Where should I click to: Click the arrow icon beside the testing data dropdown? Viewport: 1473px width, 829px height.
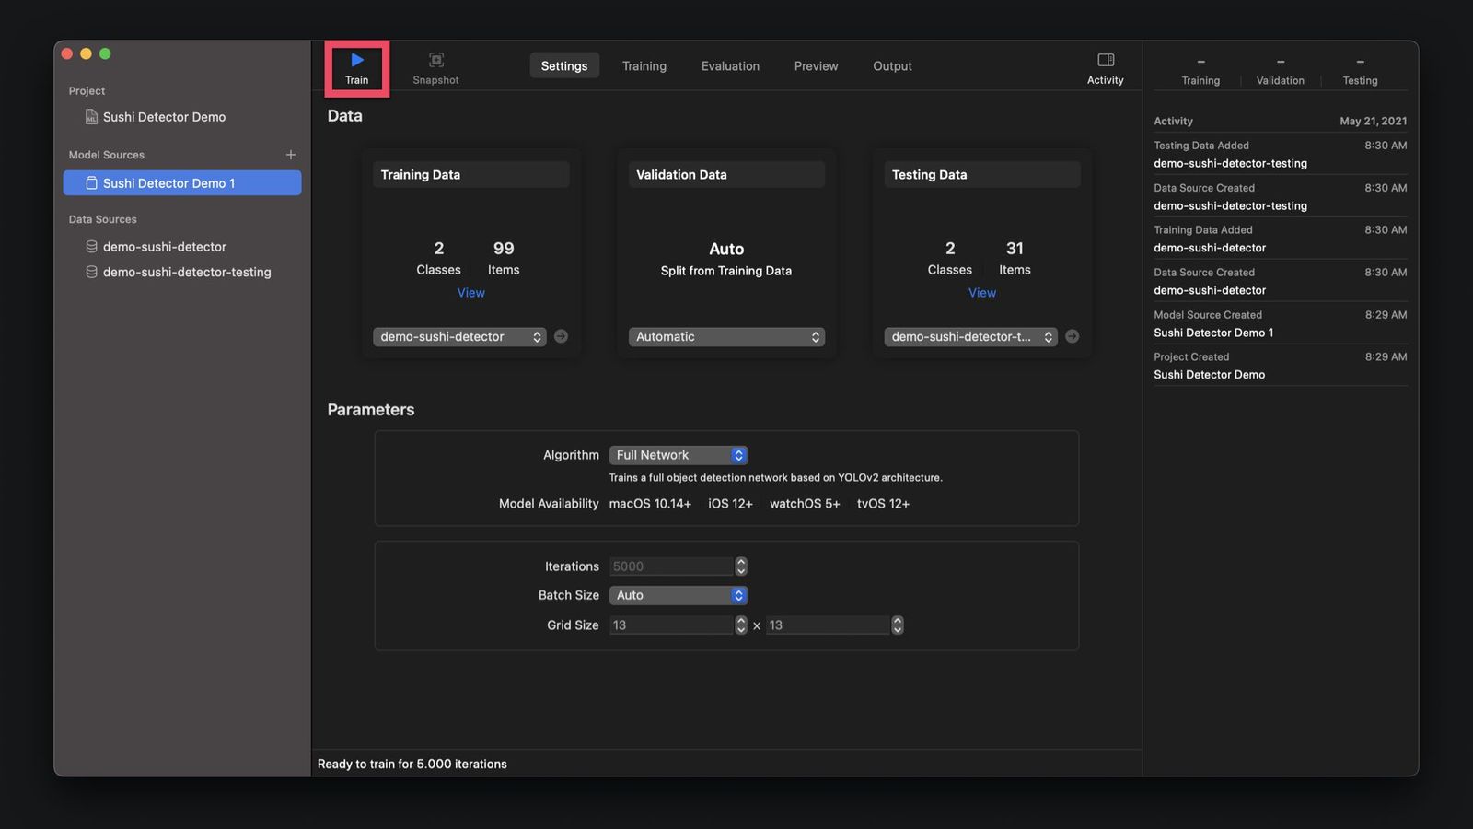coord(1072,336)
